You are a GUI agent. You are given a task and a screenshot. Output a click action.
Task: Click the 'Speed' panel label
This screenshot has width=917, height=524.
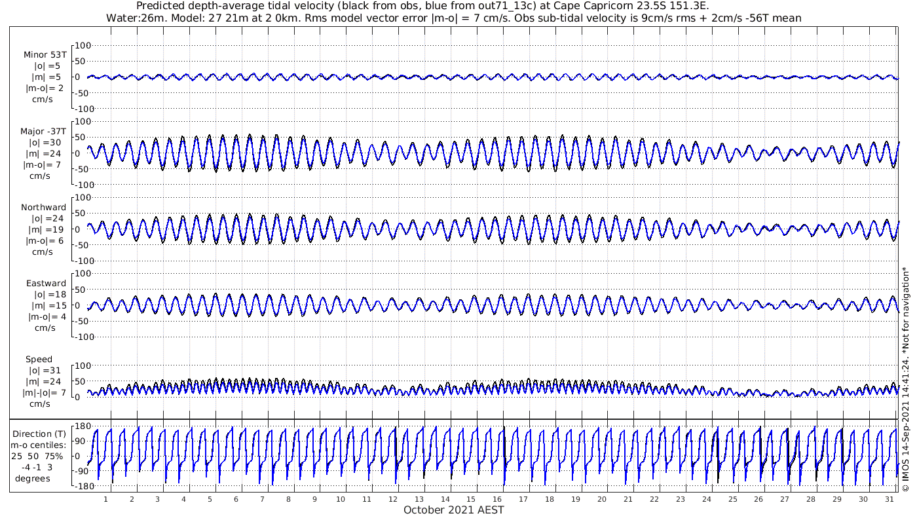pyautogui.click(x=39, y=359)
